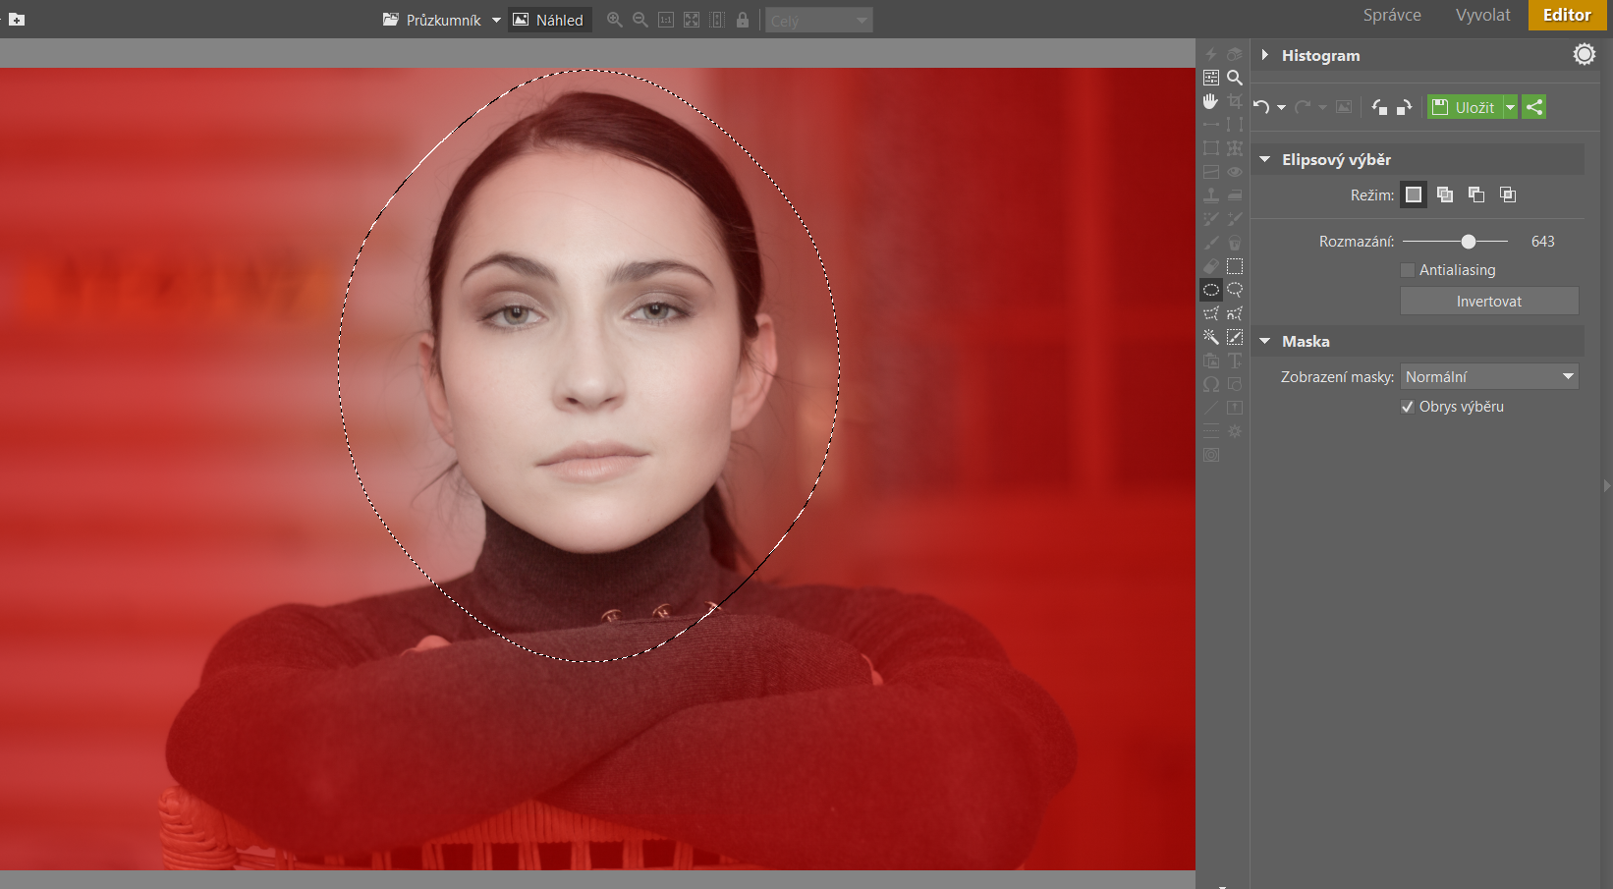1613x889 pixels.
Task: Select the add-to-selection Režim mode
Action: [1445, 194]
